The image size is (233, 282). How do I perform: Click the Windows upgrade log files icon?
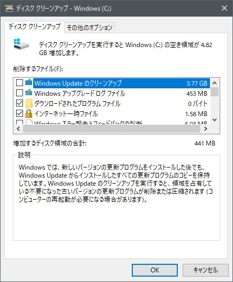click(28, 93)
